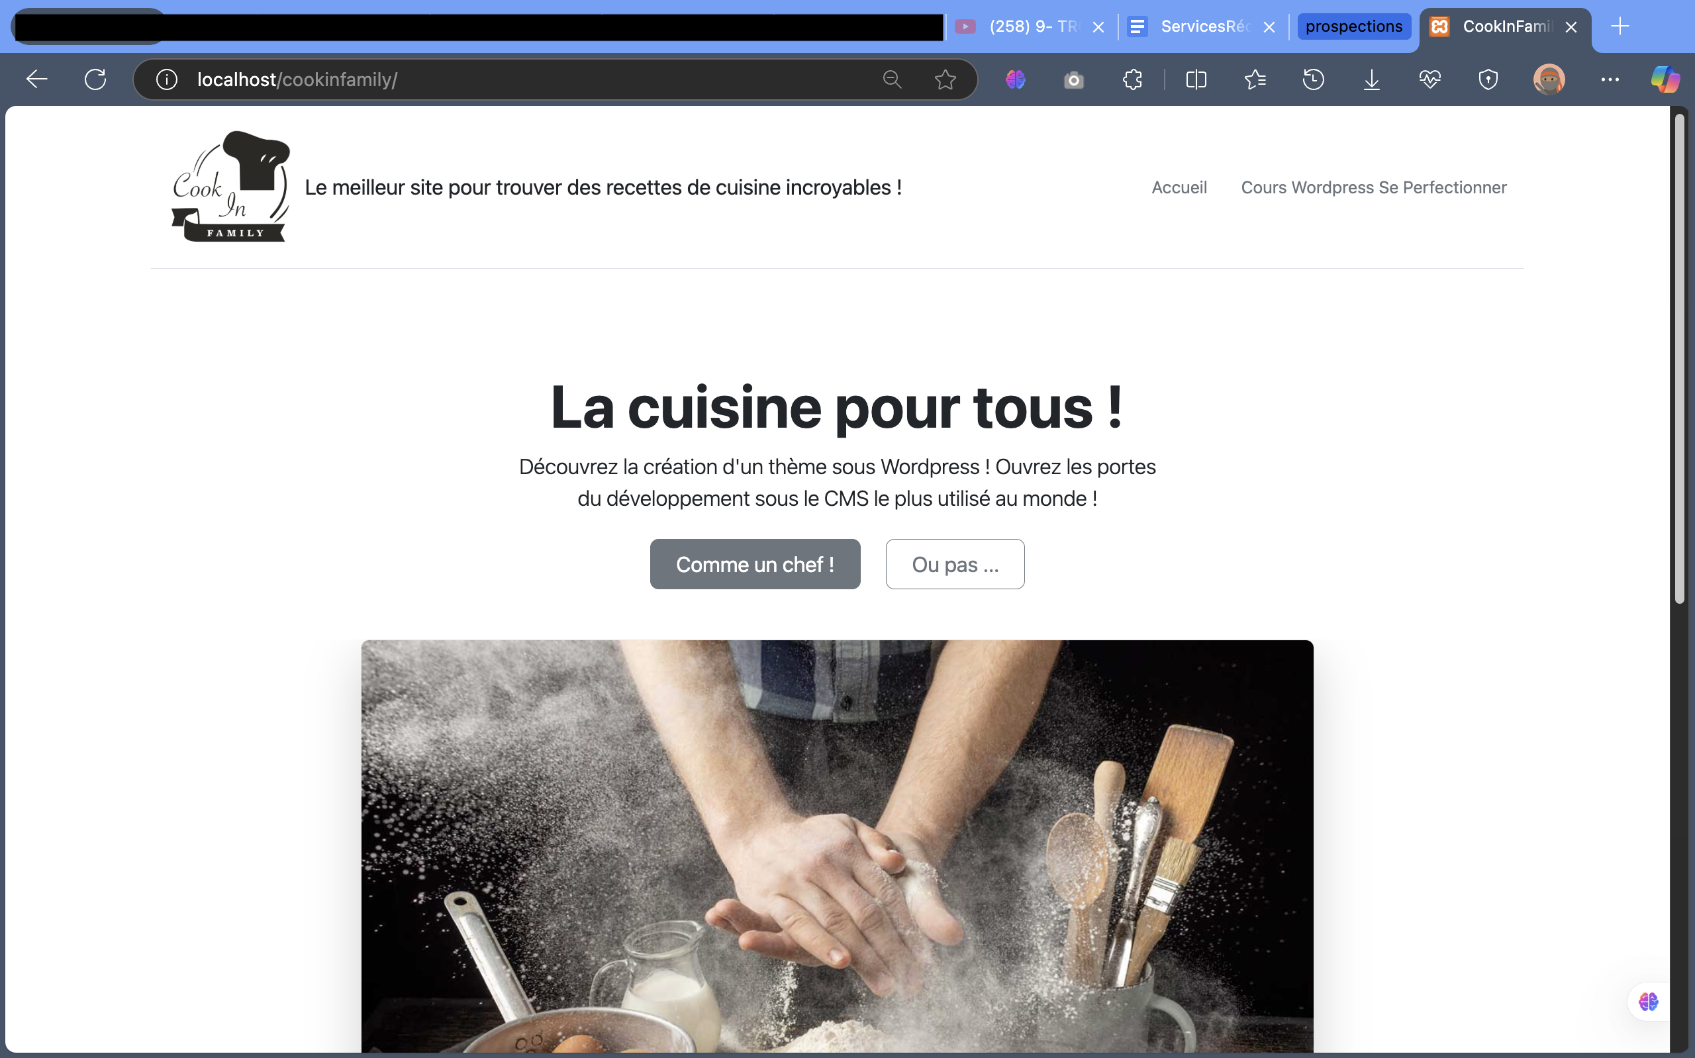Viewport: 1695px width, 1058px height.
Task: Open the Settings and more menu
Action: point(1610,79)
